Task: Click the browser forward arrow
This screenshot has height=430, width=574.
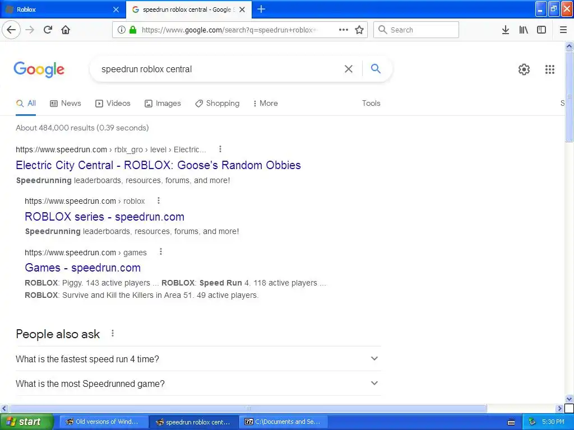Action: pos(30,30)
